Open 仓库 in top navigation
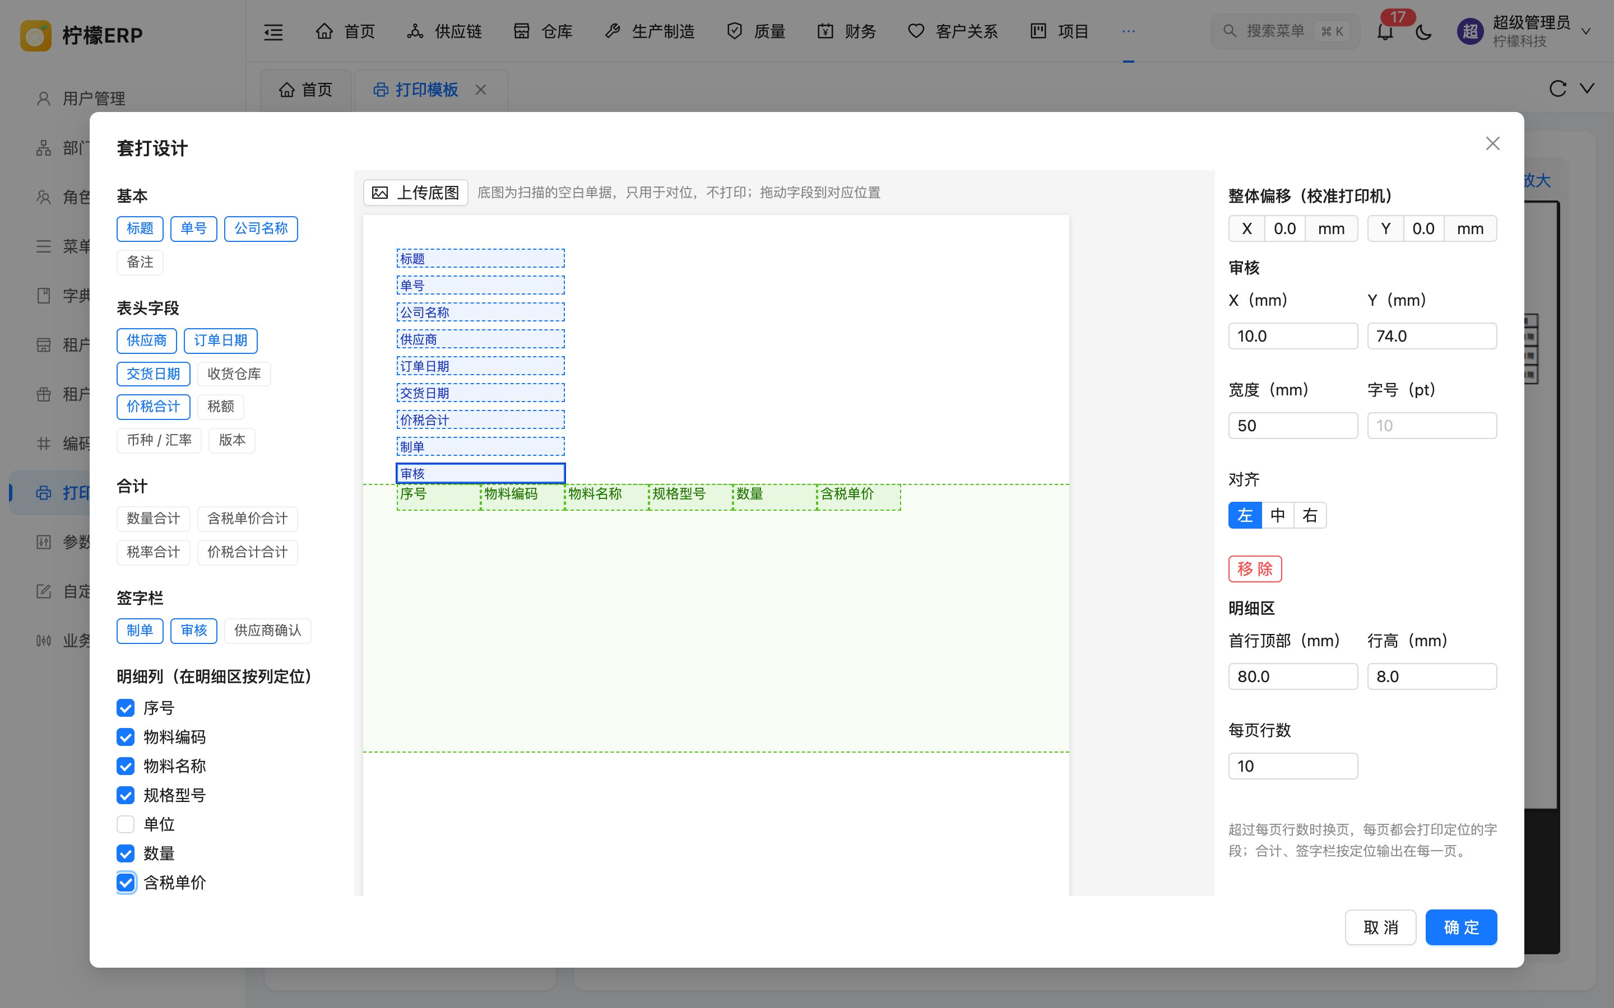This screenshot has width=1614, height=1008. pyautogui.click(x=543, y=31)
